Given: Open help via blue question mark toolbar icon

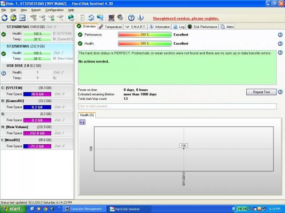Looking at the screenshot, I should (x=131, y=18).
